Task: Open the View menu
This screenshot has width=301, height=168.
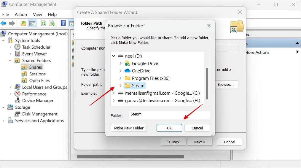Action: click(37, 15)
